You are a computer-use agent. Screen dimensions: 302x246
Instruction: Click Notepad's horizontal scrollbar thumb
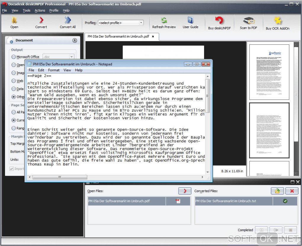click(60, 177)
